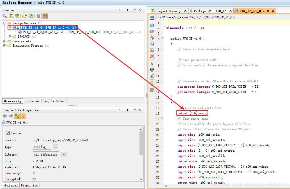The image size is (290, 189).
Task: Paste with the clipboard icon
Action: pyautogui.click(x=152, y=50)
